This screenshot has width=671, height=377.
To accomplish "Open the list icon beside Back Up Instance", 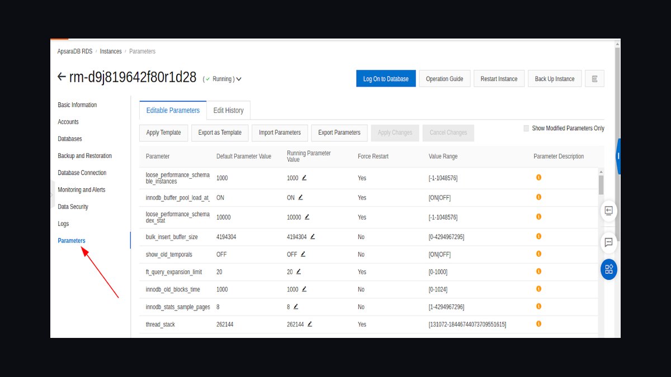I will point(594,79).
